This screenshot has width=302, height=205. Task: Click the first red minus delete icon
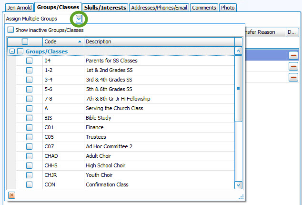(x=293, y=56)
